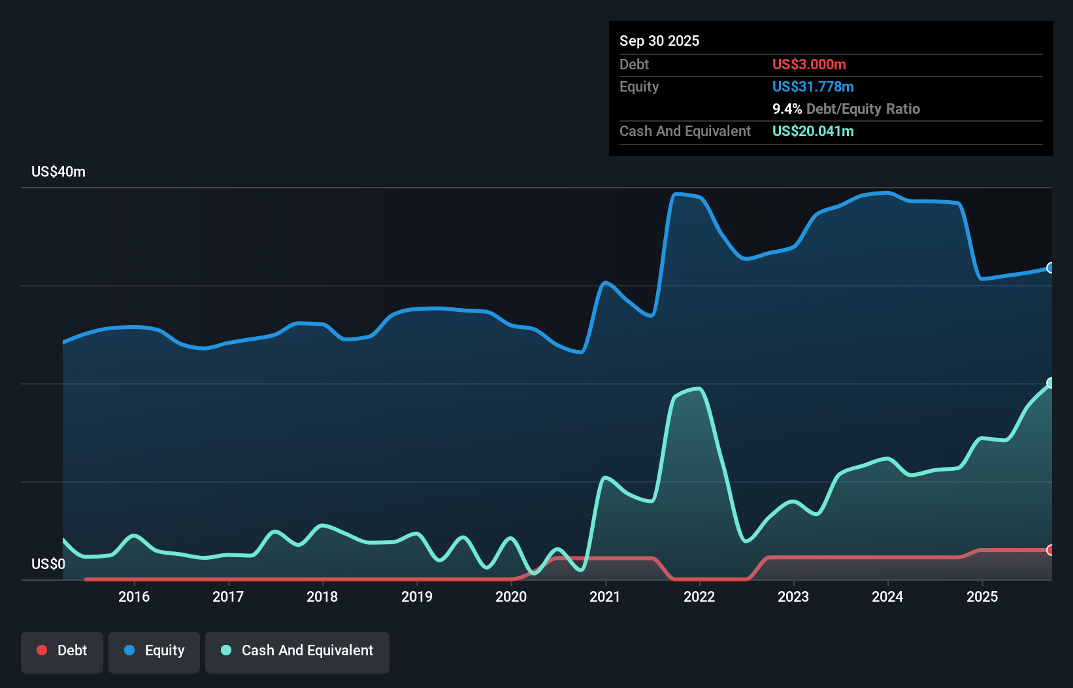Click the 2020 label on the time axis
Image resolution: width=1073 pixels, height=688 pixels.
(x=512, y=596)
